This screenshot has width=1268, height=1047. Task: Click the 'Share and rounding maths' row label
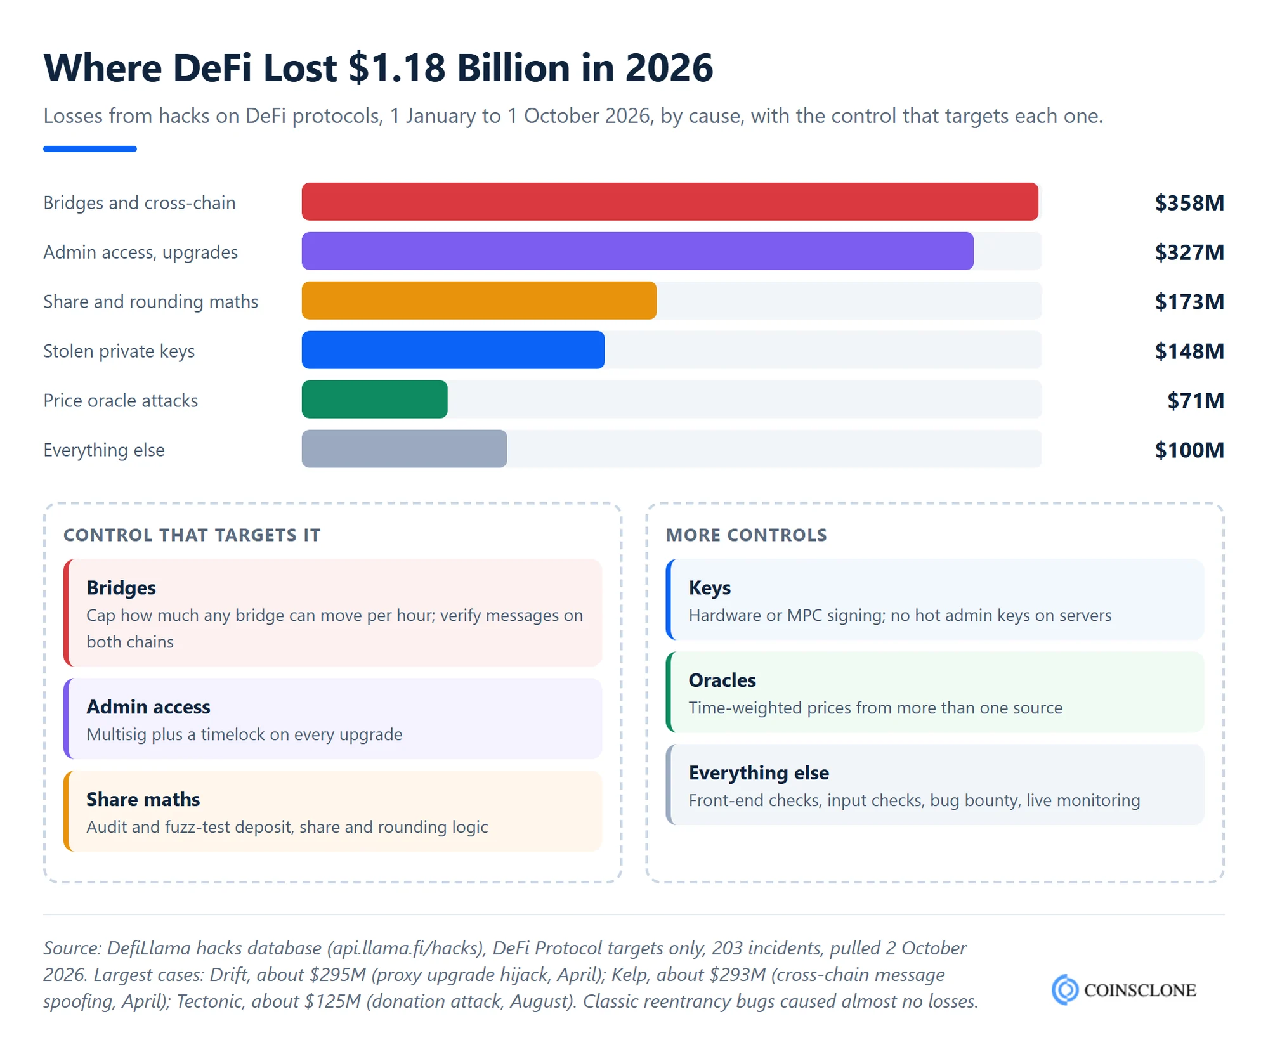point(150,302)
